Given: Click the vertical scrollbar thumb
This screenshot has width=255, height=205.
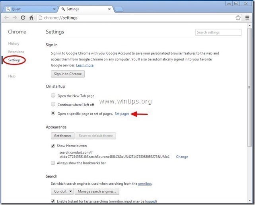Looking at the screenshot, I should (249, 88).
